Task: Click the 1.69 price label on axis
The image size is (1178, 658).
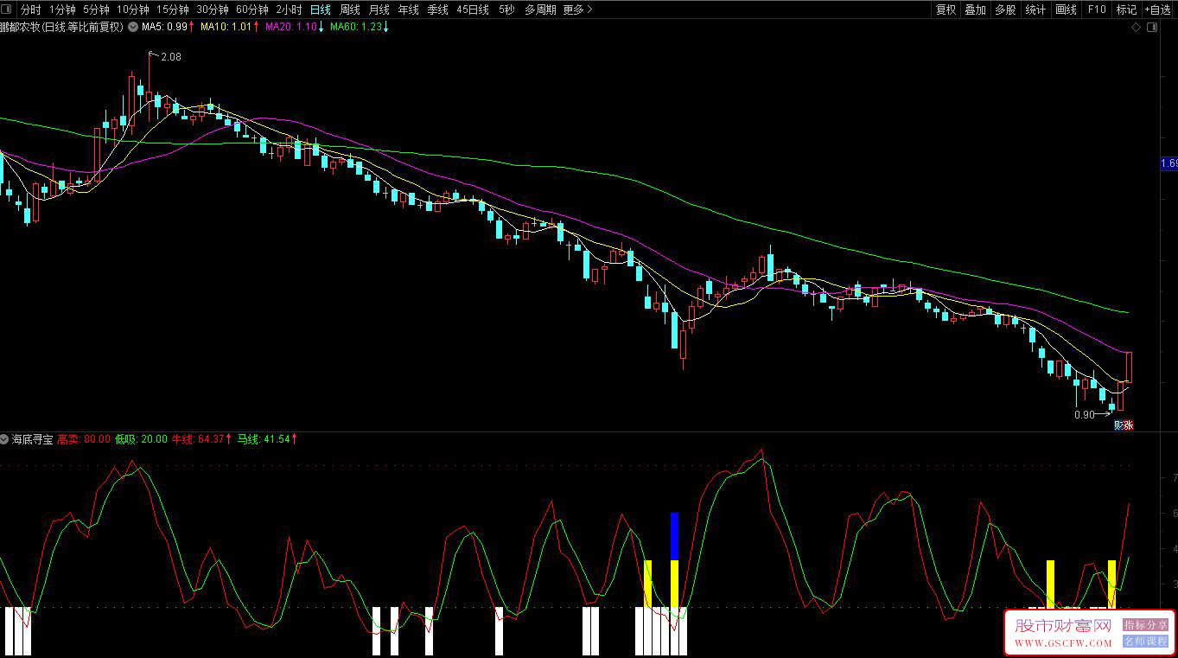Action: click(x=1168, y=163)
